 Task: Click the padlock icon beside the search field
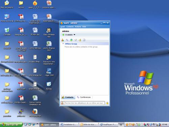[107, 103]
